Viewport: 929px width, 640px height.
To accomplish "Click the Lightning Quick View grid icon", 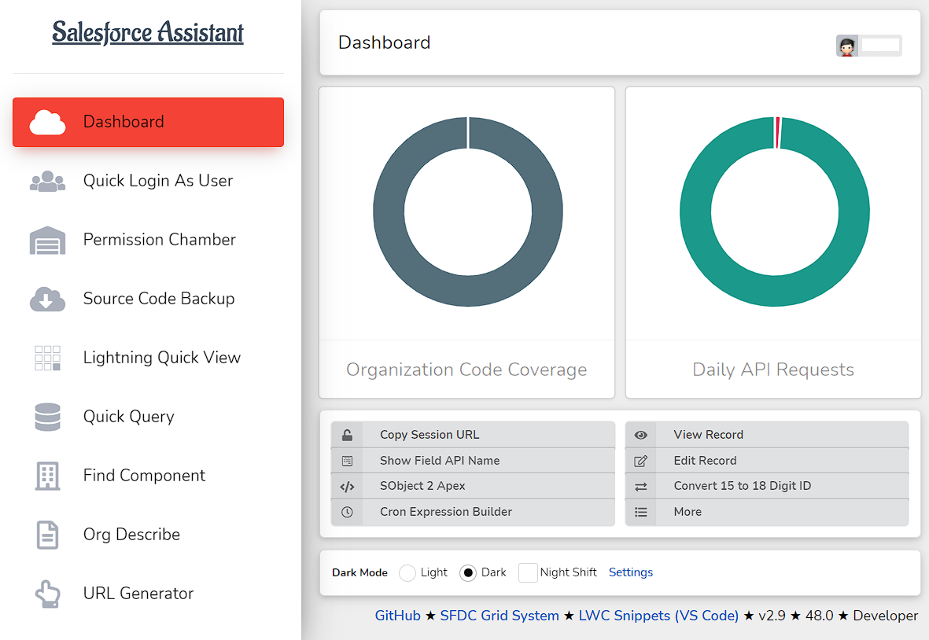I will 47,359.
